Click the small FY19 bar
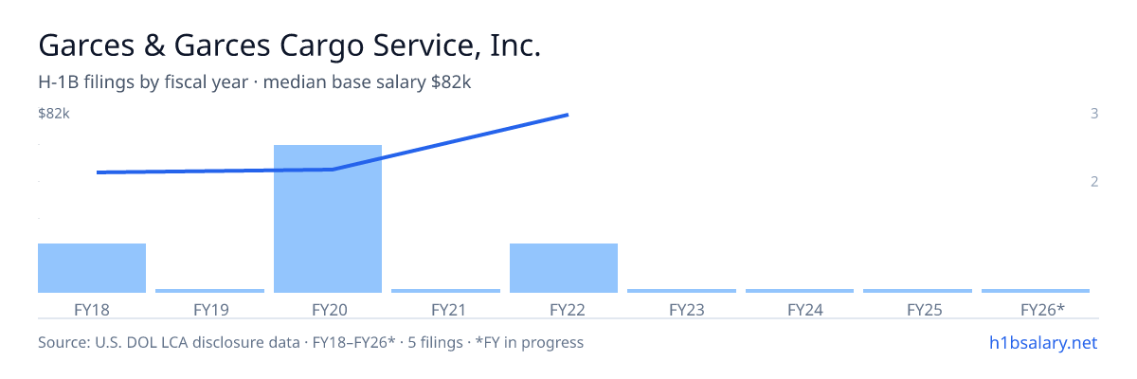The width and height of the screenshot is (1137, 379). [209, 291]
